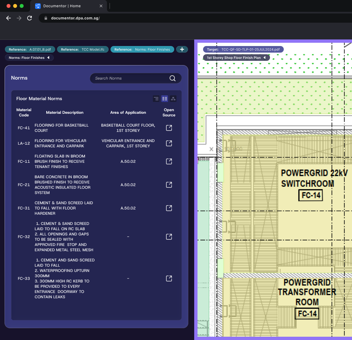Open source link for FC-32 row
This screenshot has height=340, width=352.
point(169,237)
